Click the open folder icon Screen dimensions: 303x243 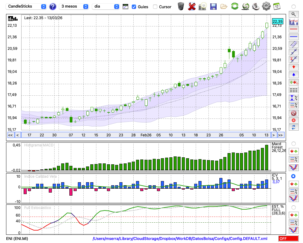pos(224,6)
